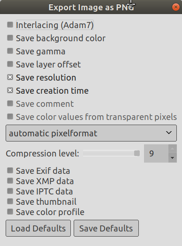
Task: Click the pixelformat dropdown chevron arrow
Action: coord(169,133)
